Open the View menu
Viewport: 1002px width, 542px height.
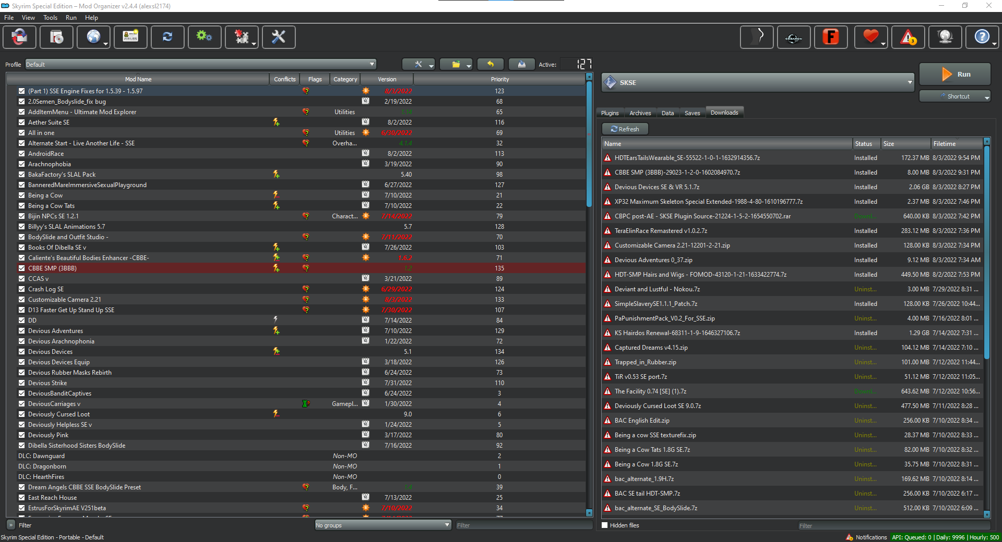[x=28, y=18]
